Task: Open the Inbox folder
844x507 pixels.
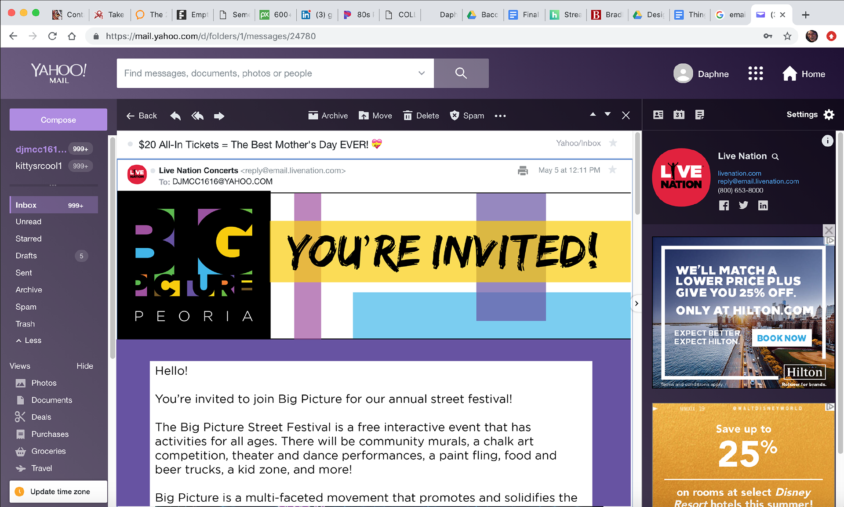Action: pos(54,205)
